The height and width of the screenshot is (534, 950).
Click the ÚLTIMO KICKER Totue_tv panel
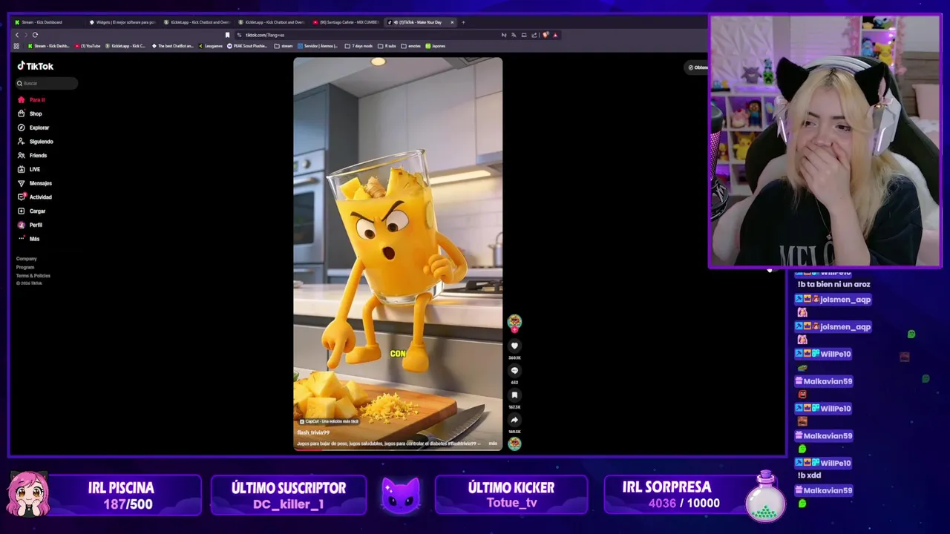[511, 495]
